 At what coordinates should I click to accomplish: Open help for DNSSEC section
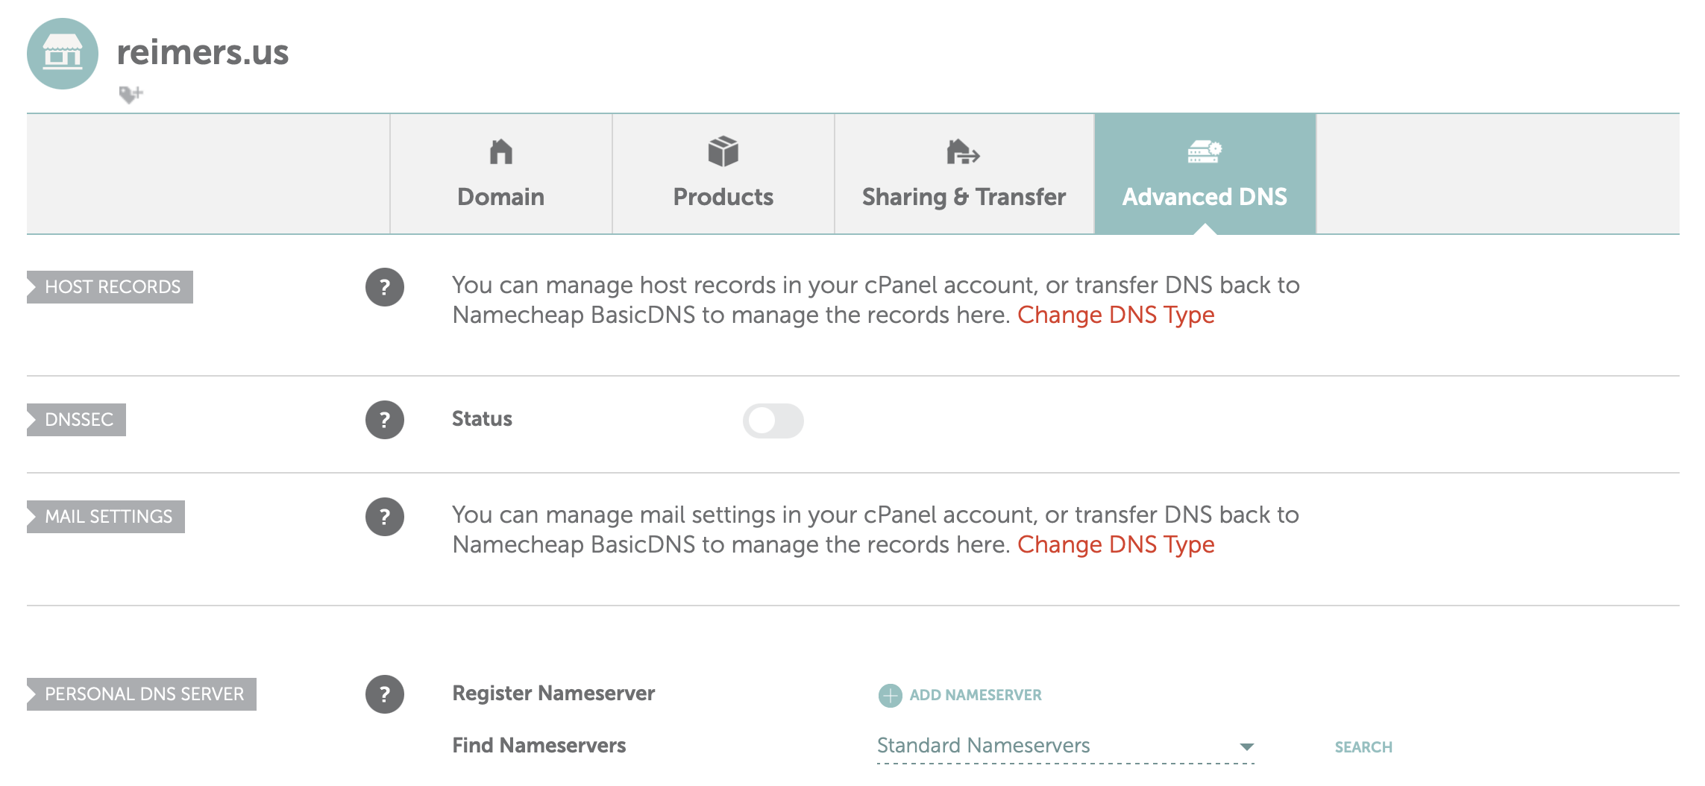pyautogui.click(x=385, y=420)
